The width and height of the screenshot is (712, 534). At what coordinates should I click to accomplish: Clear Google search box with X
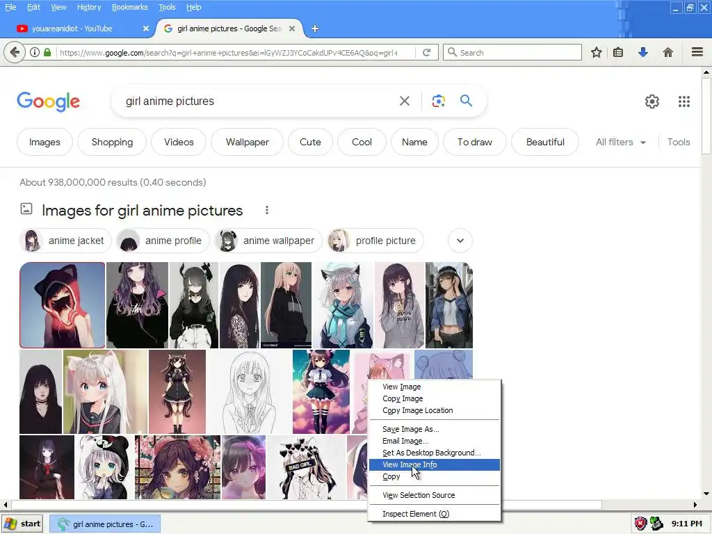404,101
